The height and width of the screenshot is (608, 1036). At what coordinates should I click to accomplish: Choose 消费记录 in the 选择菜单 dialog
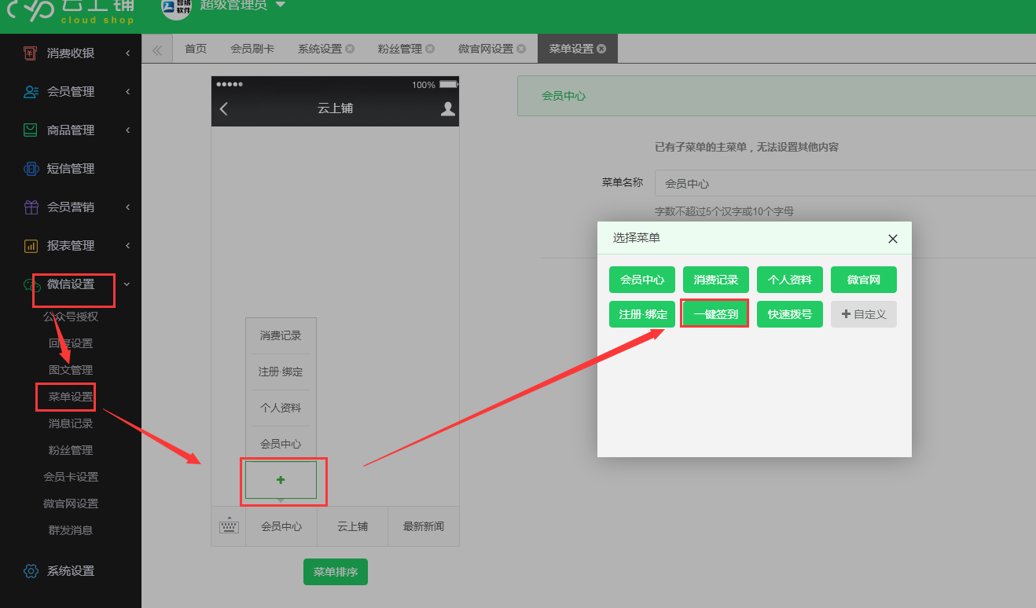coord(716,280)
